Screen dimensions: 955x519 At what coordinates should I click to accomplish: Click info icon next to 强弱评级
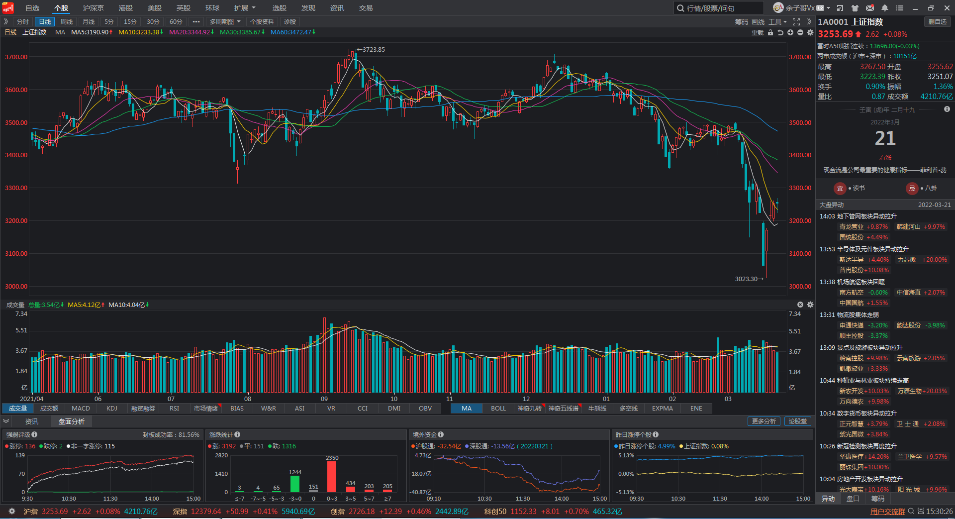[x=34, y=435]
